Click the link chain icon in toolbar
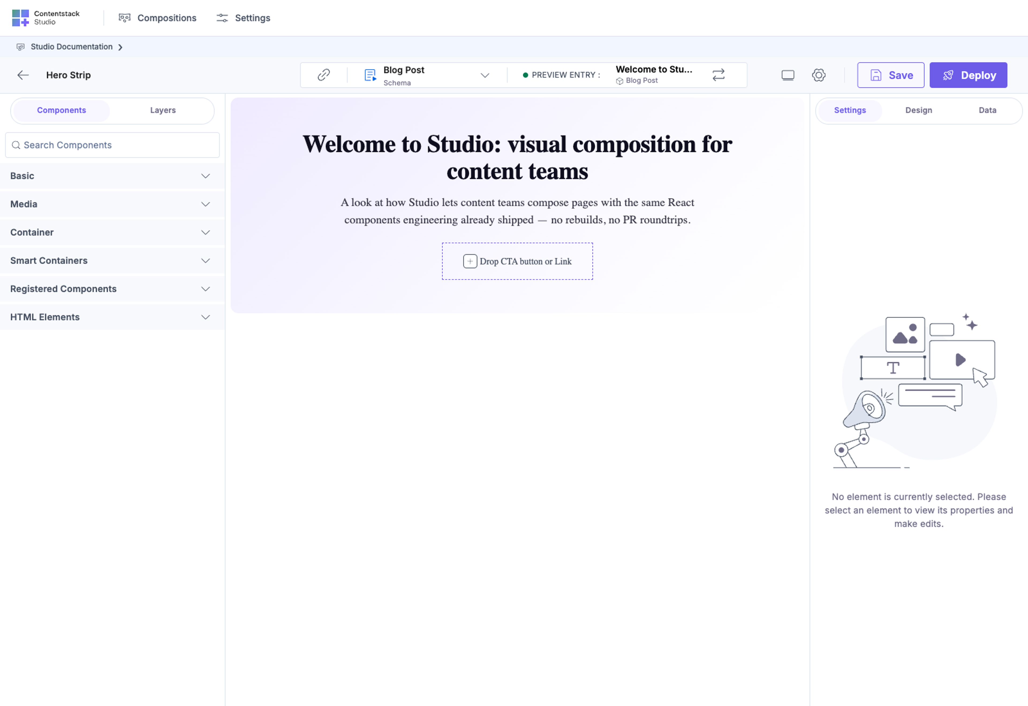The image size is (1028, 706). (x=324, y=75)
